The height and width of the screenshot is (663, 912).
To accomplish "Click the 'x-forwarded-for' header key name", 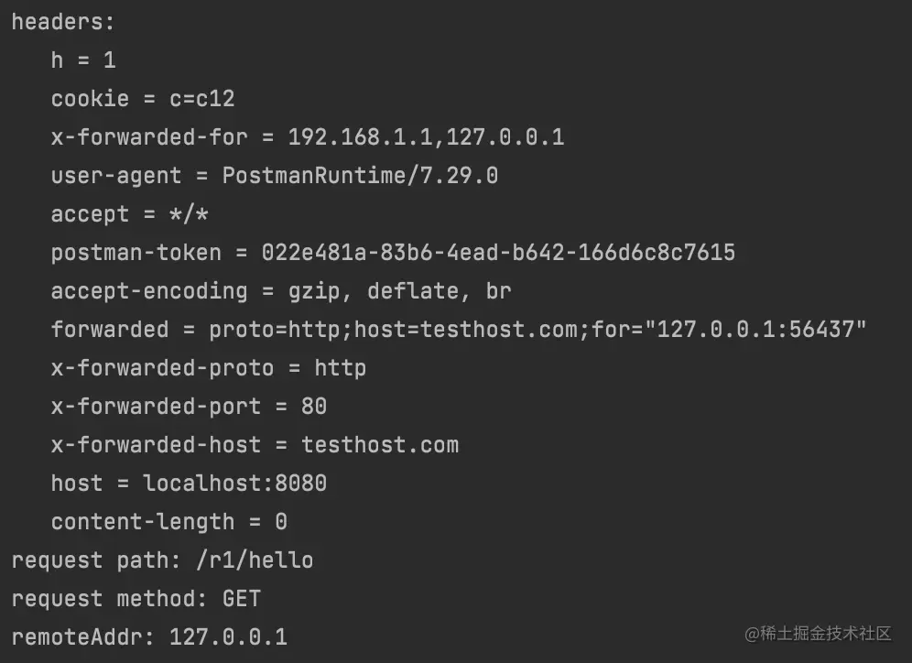I will [149, 137].
